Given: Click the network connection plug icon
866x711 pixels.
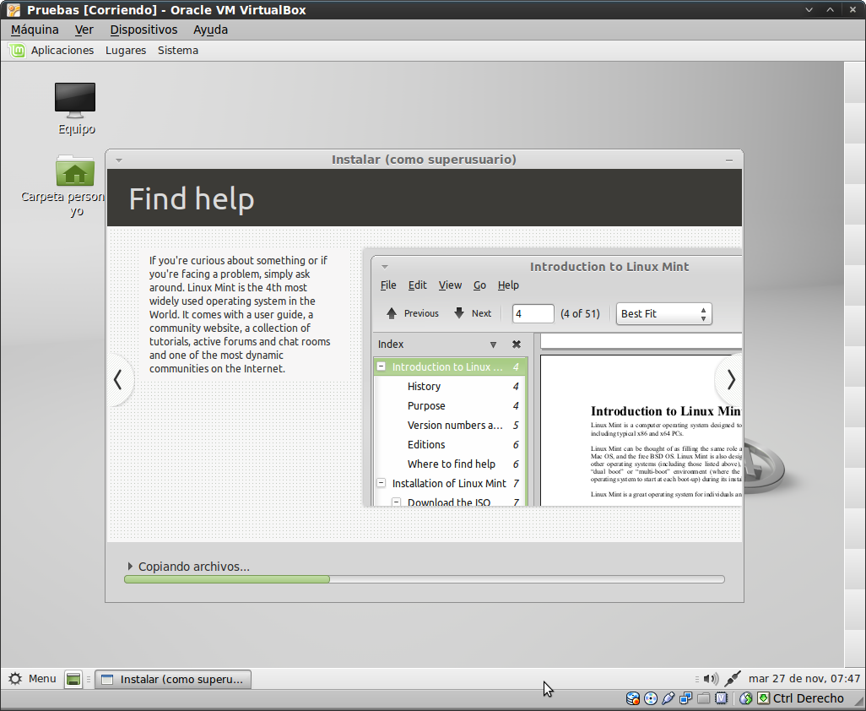Looking at the screenshot, I should (733, 679).
